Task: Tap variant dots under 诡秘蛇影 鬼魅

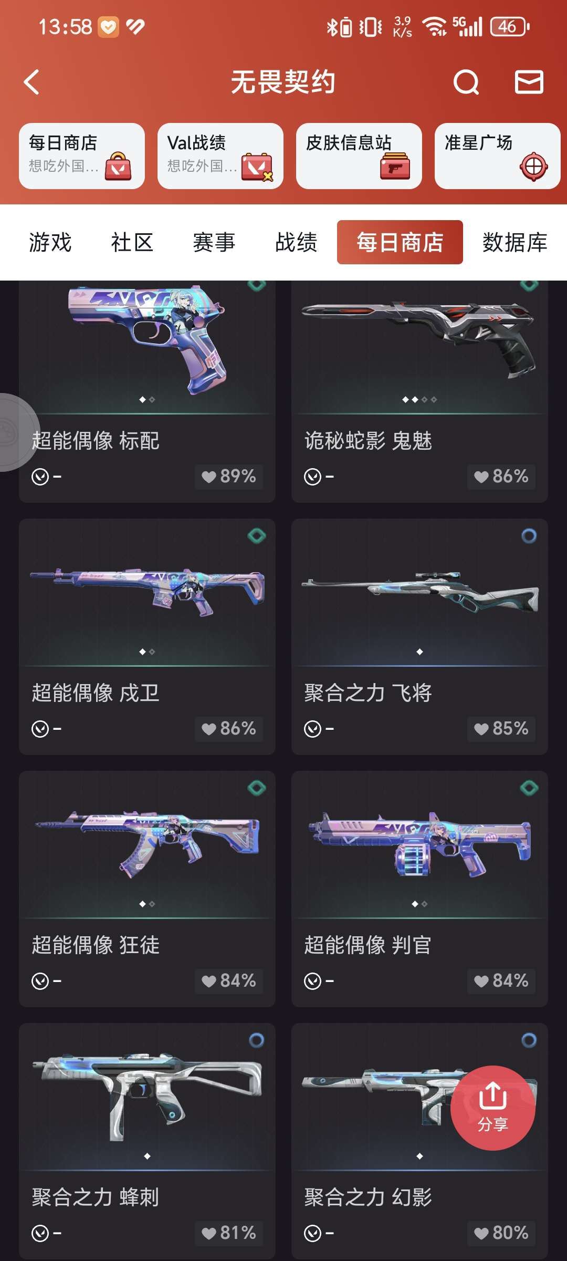Action: point(419,400)
